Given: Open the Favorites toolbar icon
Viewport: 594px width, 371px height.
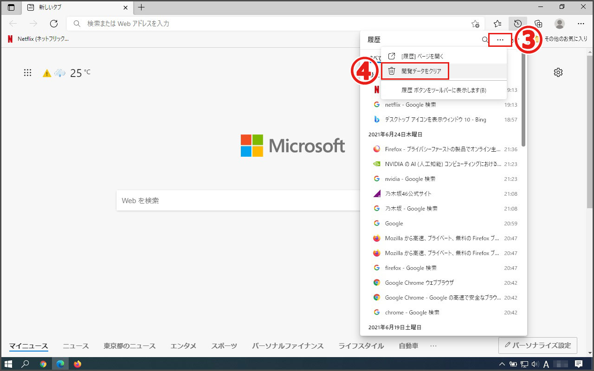Looking at the screenshot, I should click(x=497, y=24).
